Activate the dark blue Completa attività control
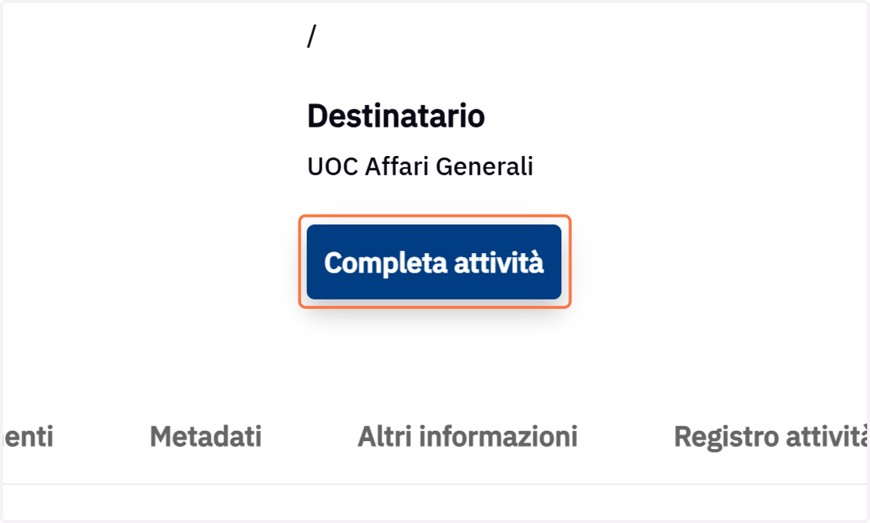 [x=434, y=262]
